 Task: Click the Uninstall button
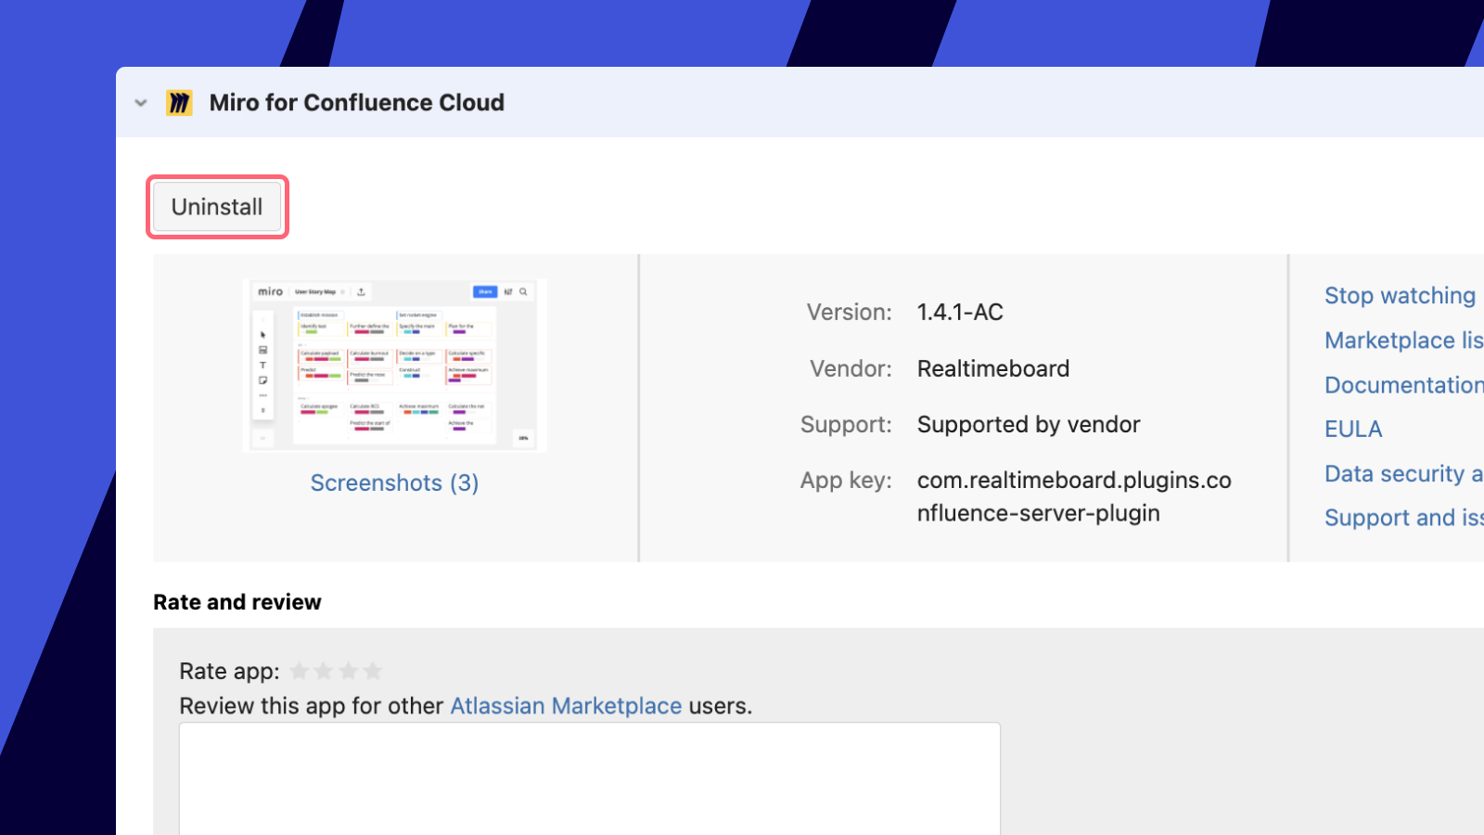tap(216, 207)
